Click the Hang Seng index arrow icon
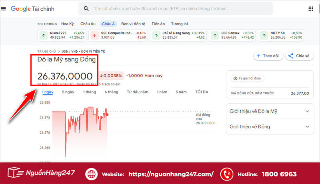Screen dimensions: 320x184 (156, 35)
